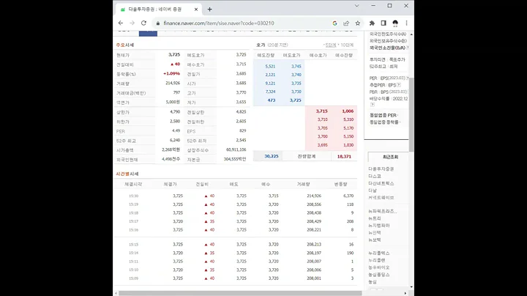
Task: Click the 주요시세 section heading
Action: 125,45
